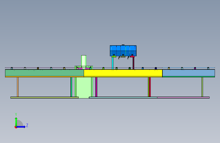Select the olive leg under the blue section
The image size is (220, 143).
tap(202, 87)
